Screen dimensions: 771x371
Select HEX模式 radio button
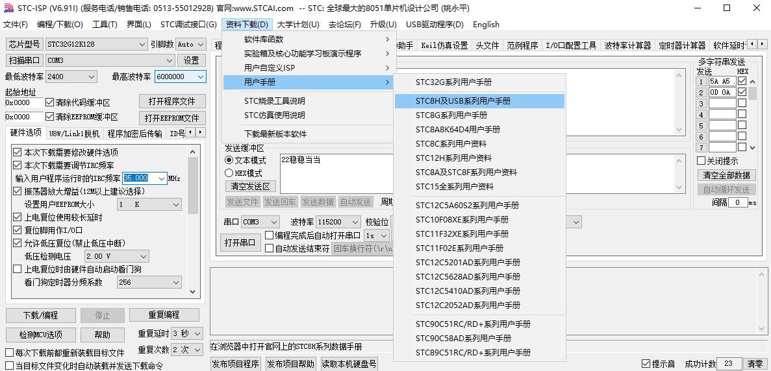pos(229,173)
